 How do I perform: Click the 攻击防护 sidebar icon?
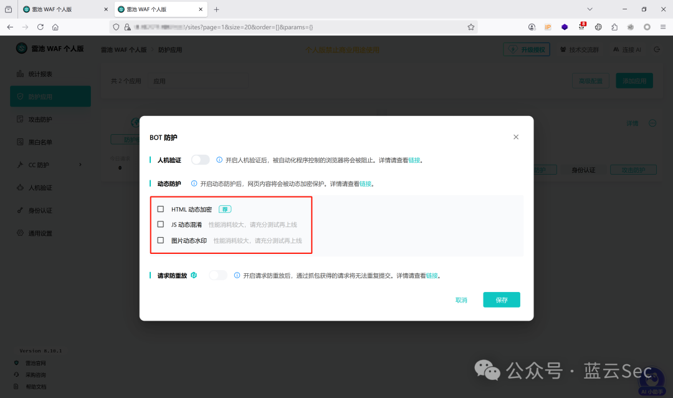coord(20,119)
